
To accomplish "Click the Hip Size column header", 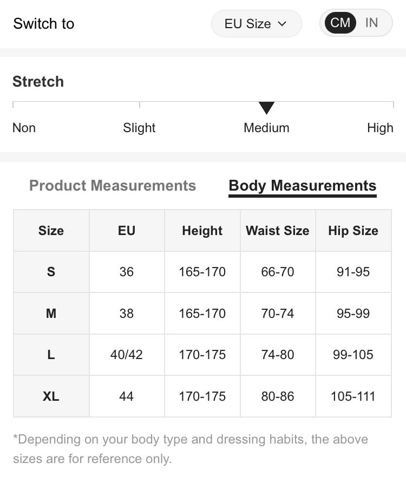I will pyautogui.click(x=353, y=231).
